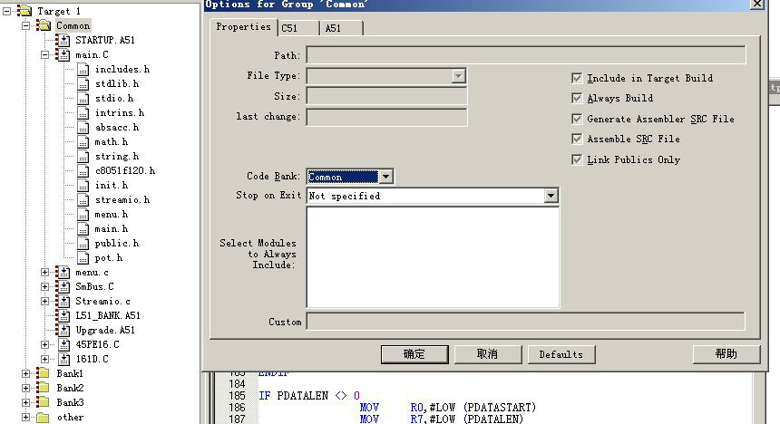This screenshot has width=780, height=424.
Task: Open the Code Bank dropdown
Action: click(385, 177)
